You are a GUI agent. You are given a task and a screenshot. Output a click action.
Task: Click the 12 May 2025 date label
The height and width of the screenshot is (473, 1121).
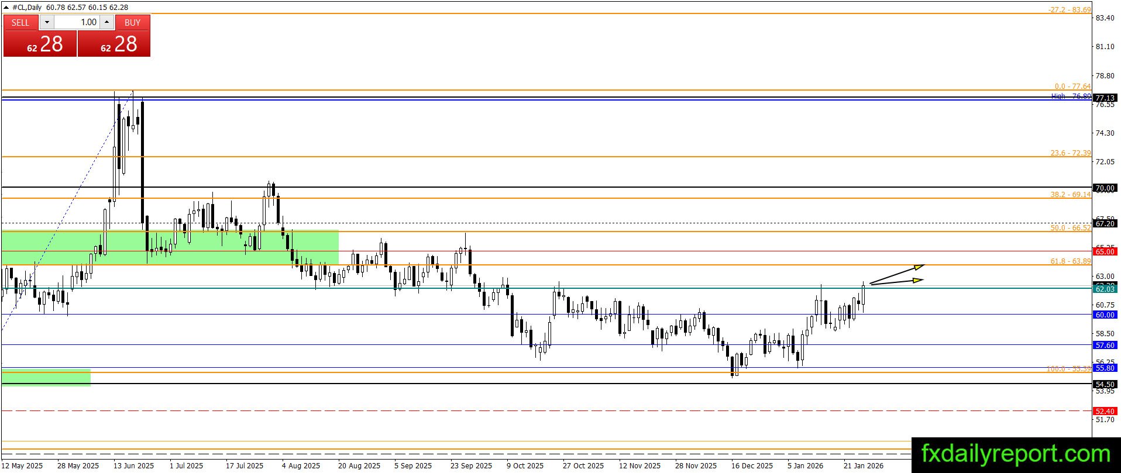22,466
